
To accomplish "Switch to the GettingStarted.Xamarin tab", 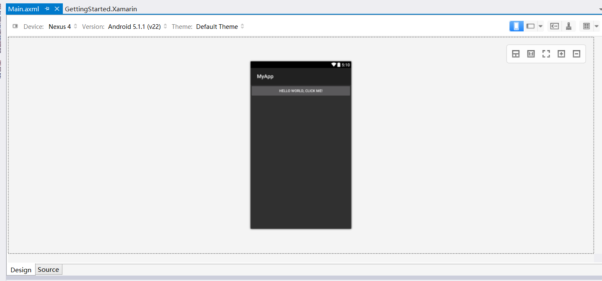I will coord(101,9).
